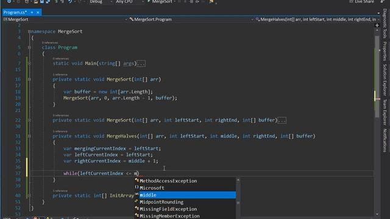
Task: Show references above MergeSort(int[] arr)
Action: pyautogui.click(x=60, y=74)
